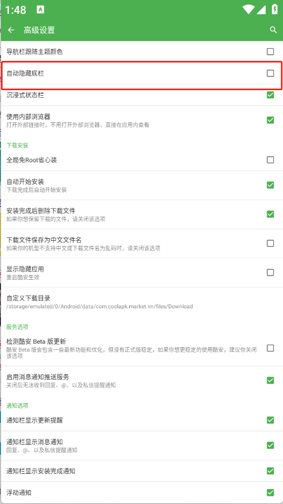
Task: Tap the cellular signal icon
Action: (261, 10)
